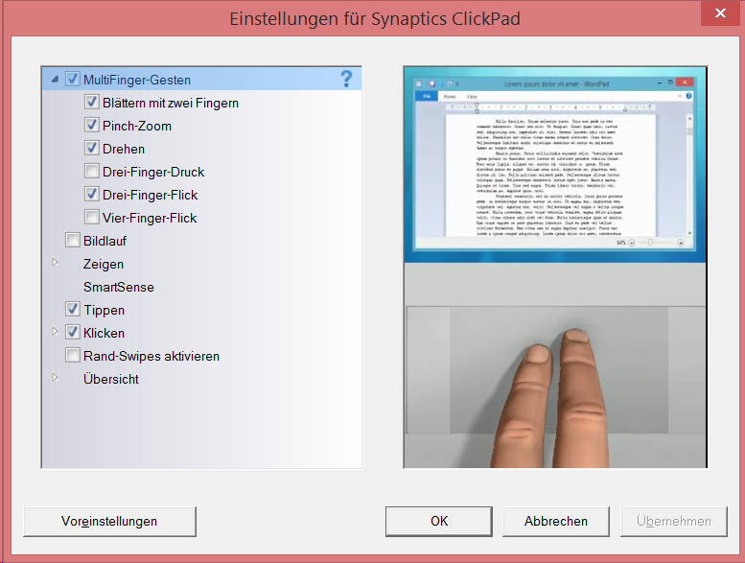Enable the Drei-Finger-Druck checkbox
The image size is (745, 563).
[92, 171]
